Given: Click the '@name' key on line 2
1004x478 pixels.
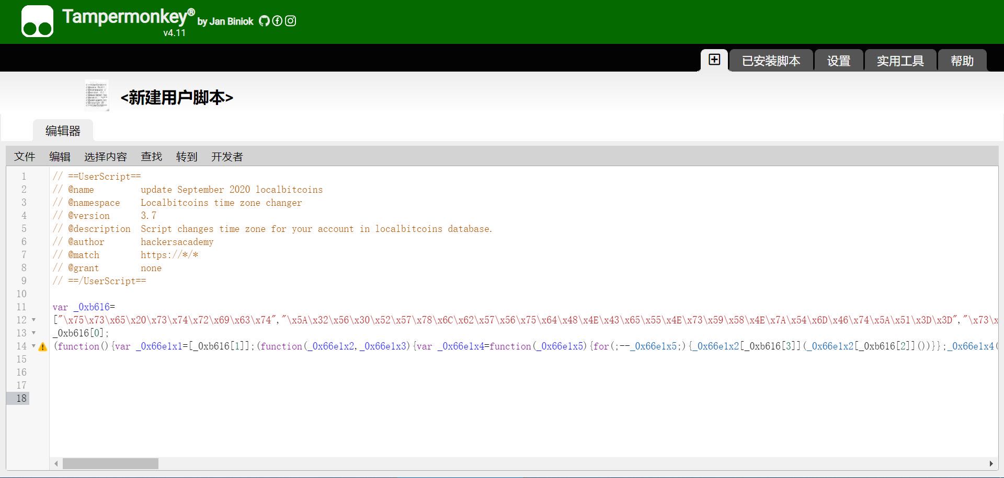Looking at the screenshot, I should coord(81,190).
